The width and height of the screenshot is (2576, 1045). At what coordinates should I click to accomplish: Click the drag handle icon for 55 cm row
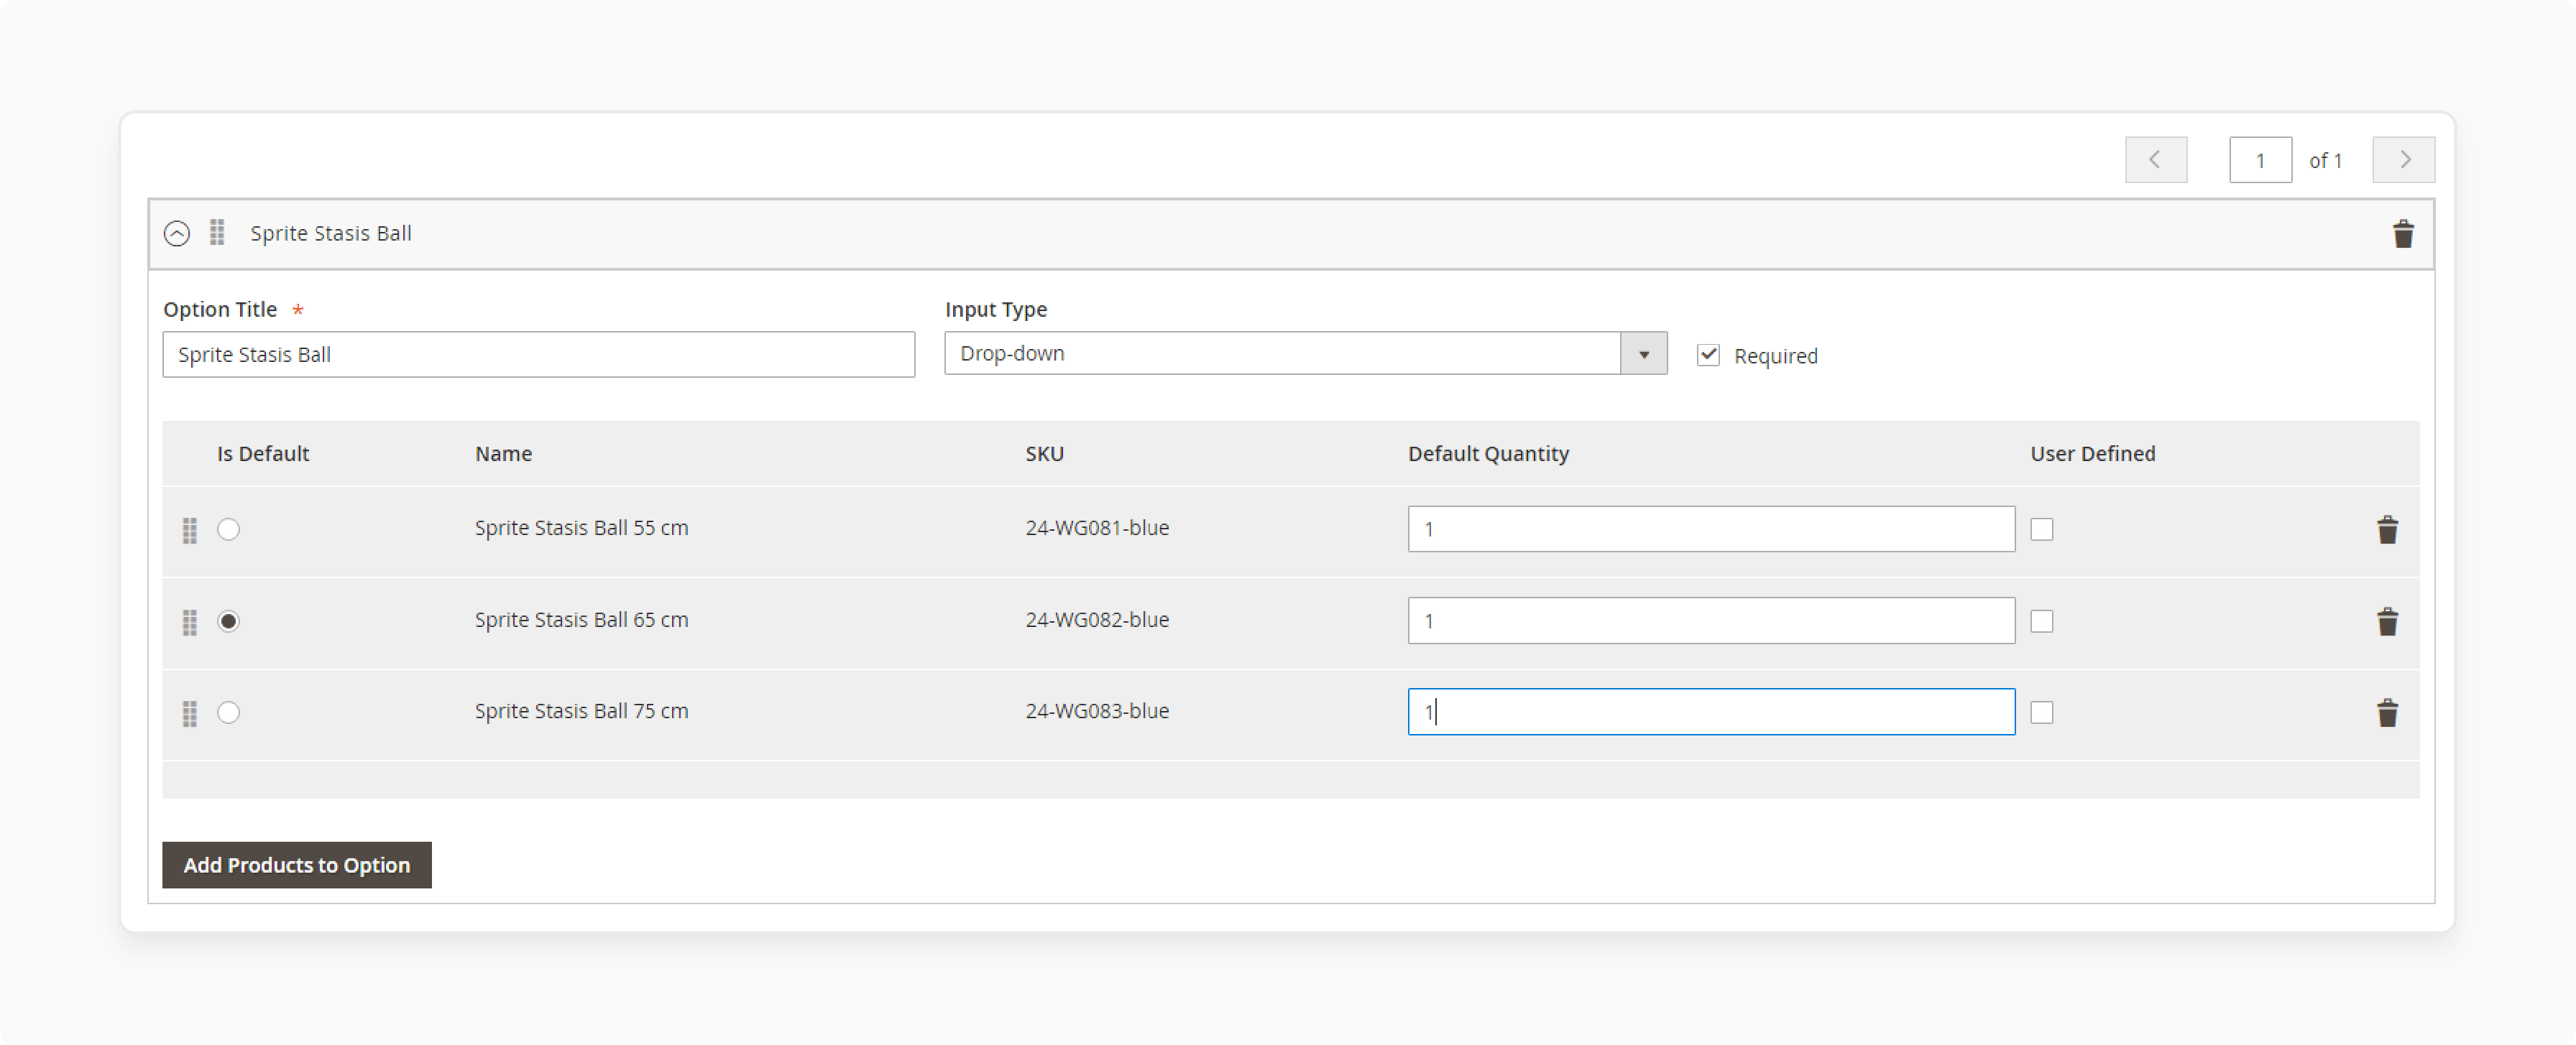click(x=190, y=528)
